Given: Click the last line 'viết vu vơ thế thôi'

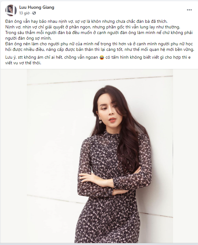Looking at the screenshot, I should pos(23,63).
